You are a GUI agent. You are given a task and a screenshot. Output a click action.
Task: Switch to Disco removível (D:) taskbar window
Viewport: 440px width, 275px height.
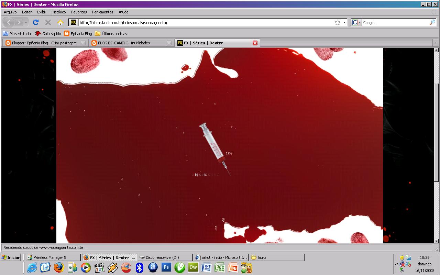(x=165, y=257)
